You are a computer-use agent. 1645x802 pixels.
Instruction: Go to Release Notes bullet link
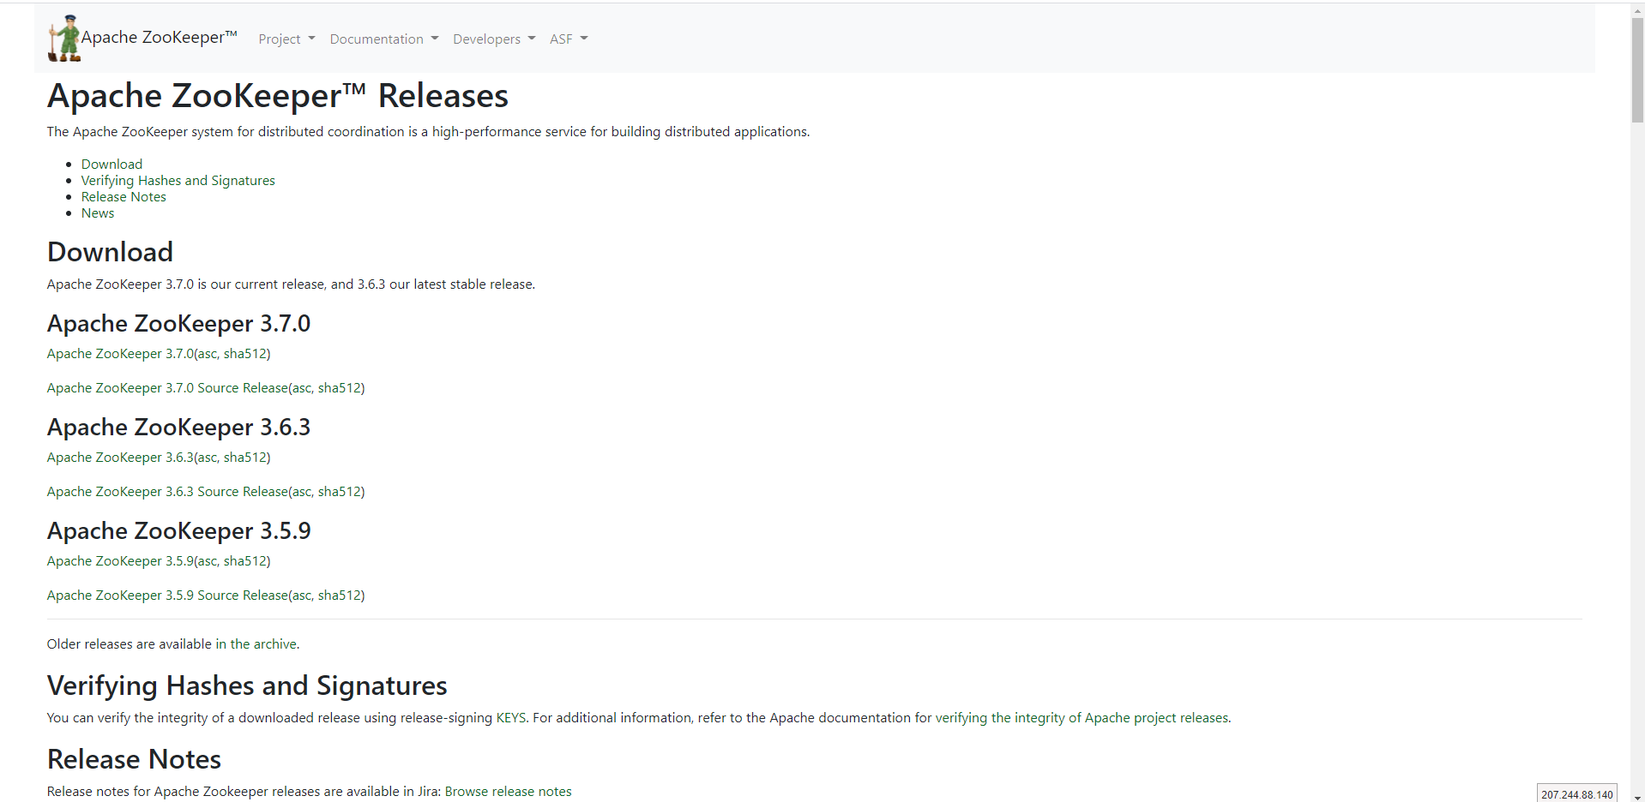(x=124, y=196)
